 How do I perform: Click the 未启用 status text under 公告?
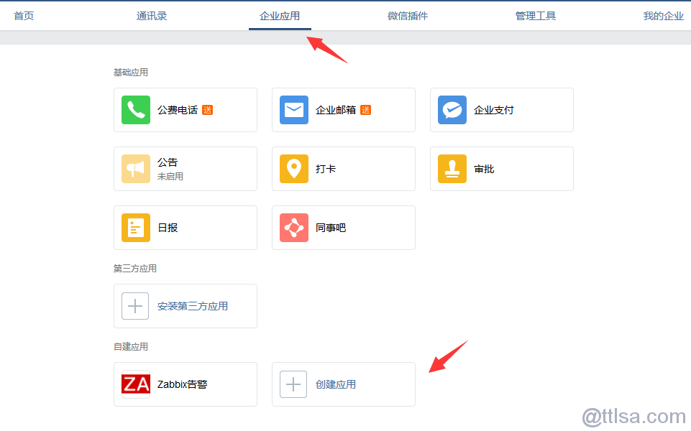point(170,177)
